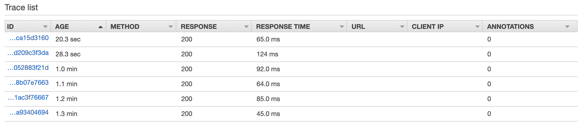Open trace …a93404694
Screen dimensions: 579x122
pos(29,112)
